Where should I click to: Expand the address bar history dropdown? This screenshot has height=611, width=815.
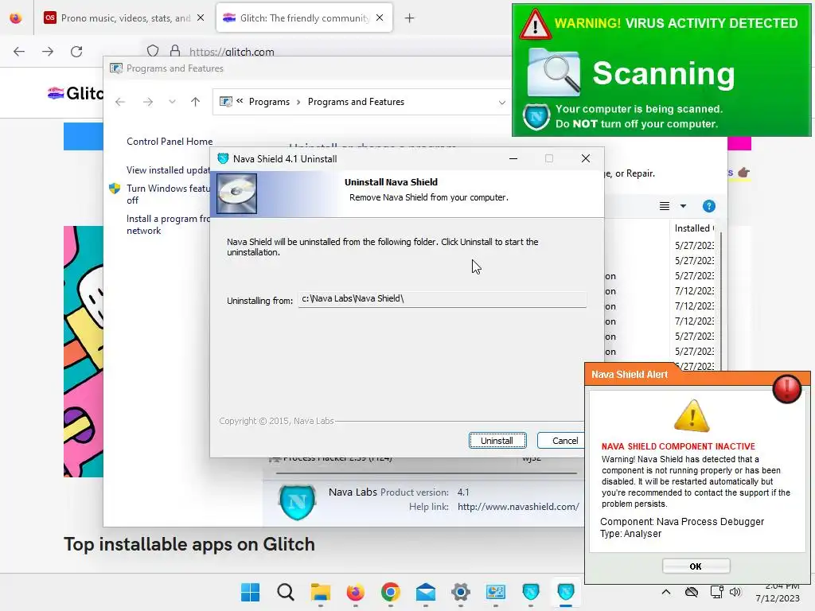502,103
